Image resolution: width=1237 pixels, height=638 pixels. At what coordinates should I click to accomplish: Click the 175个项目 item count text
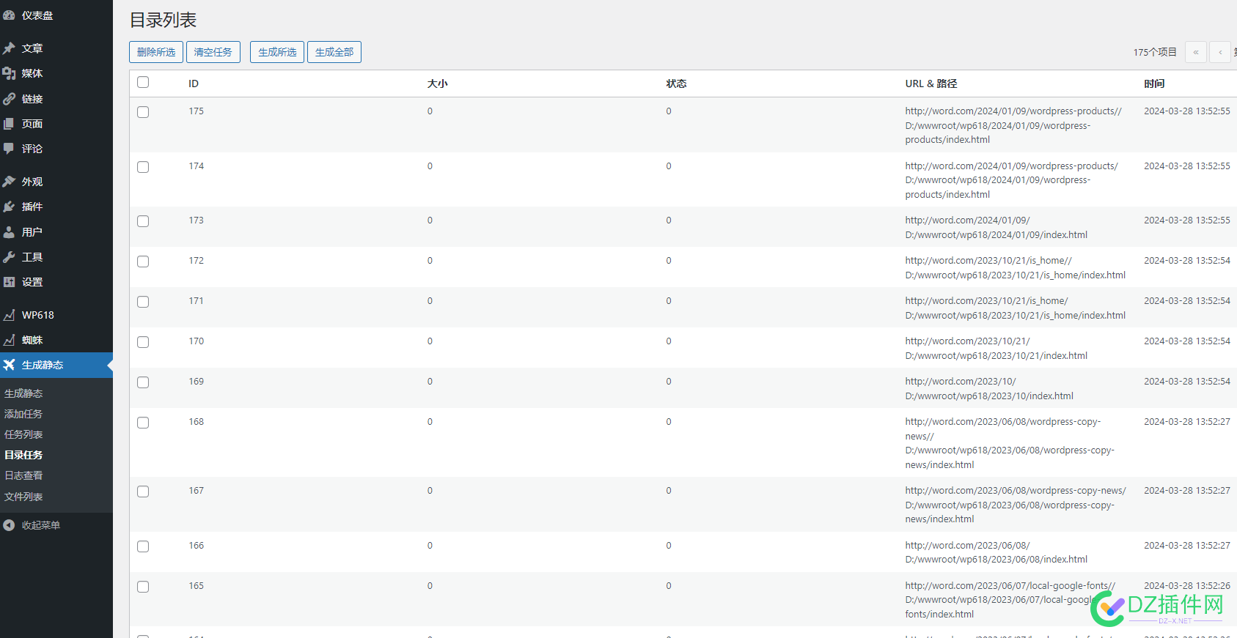tap(1155, 52)
